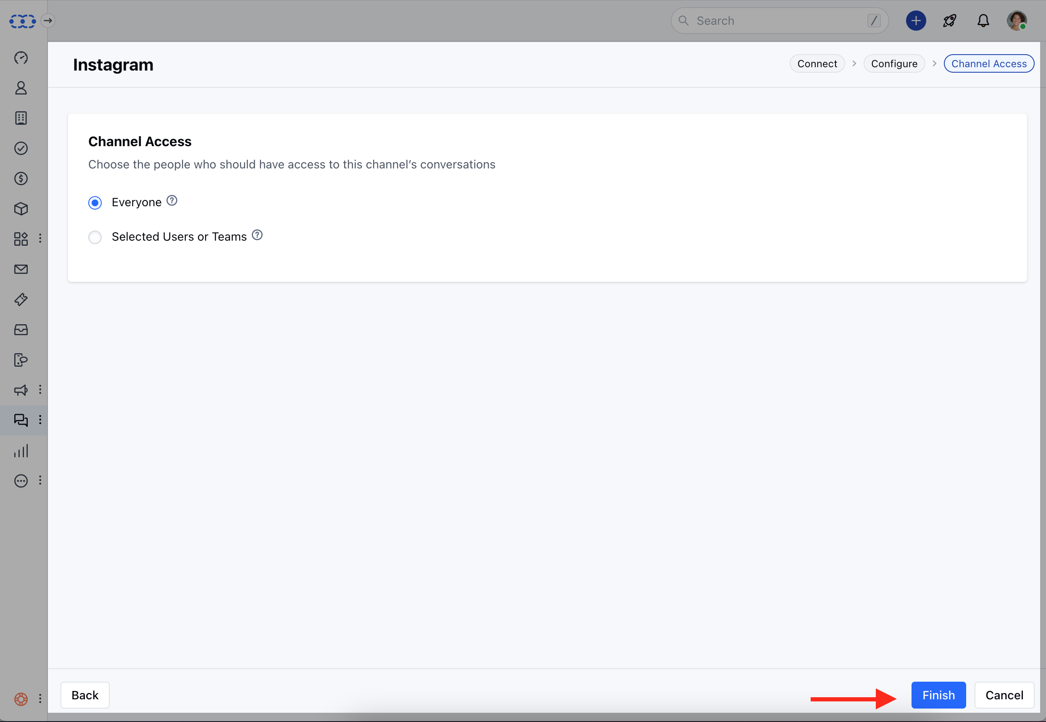Viewport: 1046px width, 722px height.
Task: Open Conversations chat bubbles icon
Action: (21, 420)
